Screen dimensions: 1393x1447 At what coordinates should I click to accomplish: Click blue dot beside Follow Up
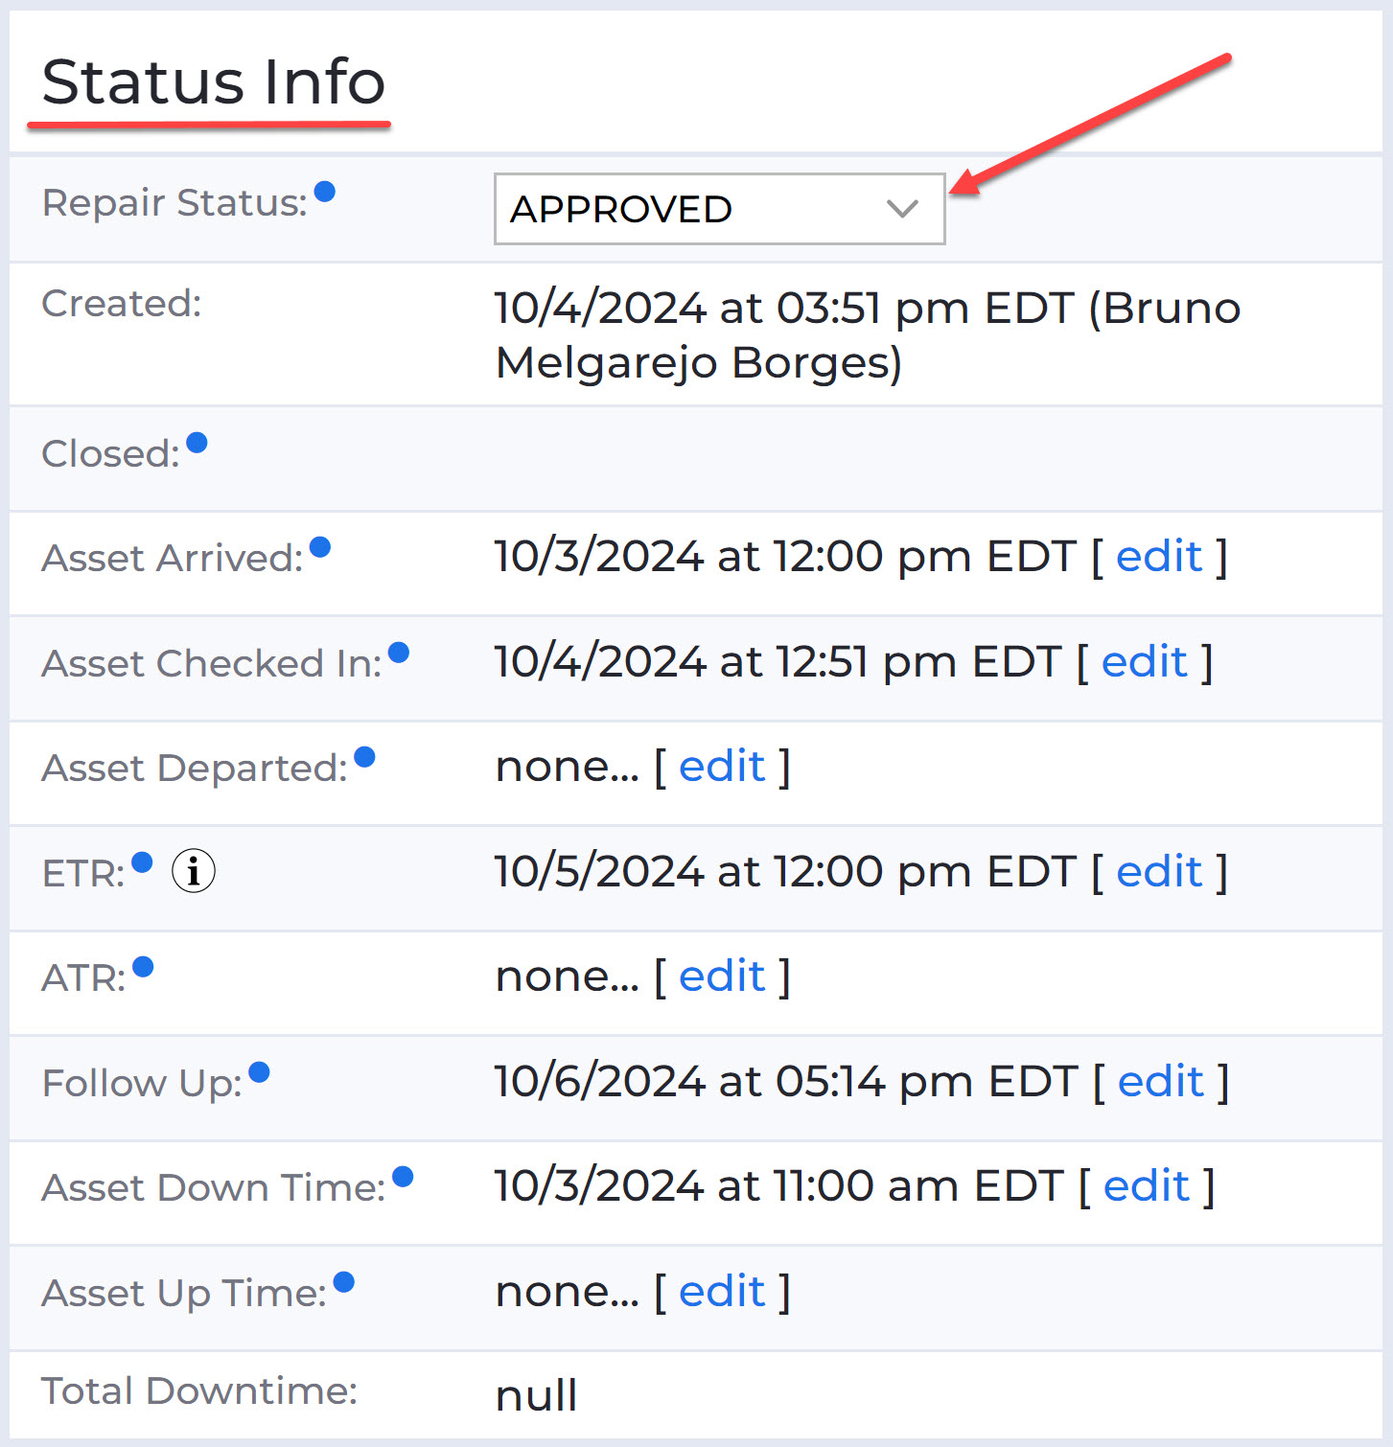pos(259,1071)
